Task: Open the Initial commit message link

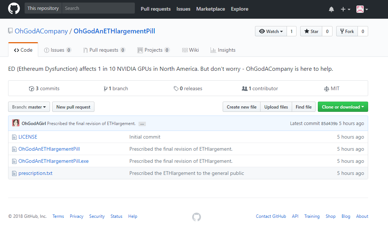Action: [x=145, y=137]
